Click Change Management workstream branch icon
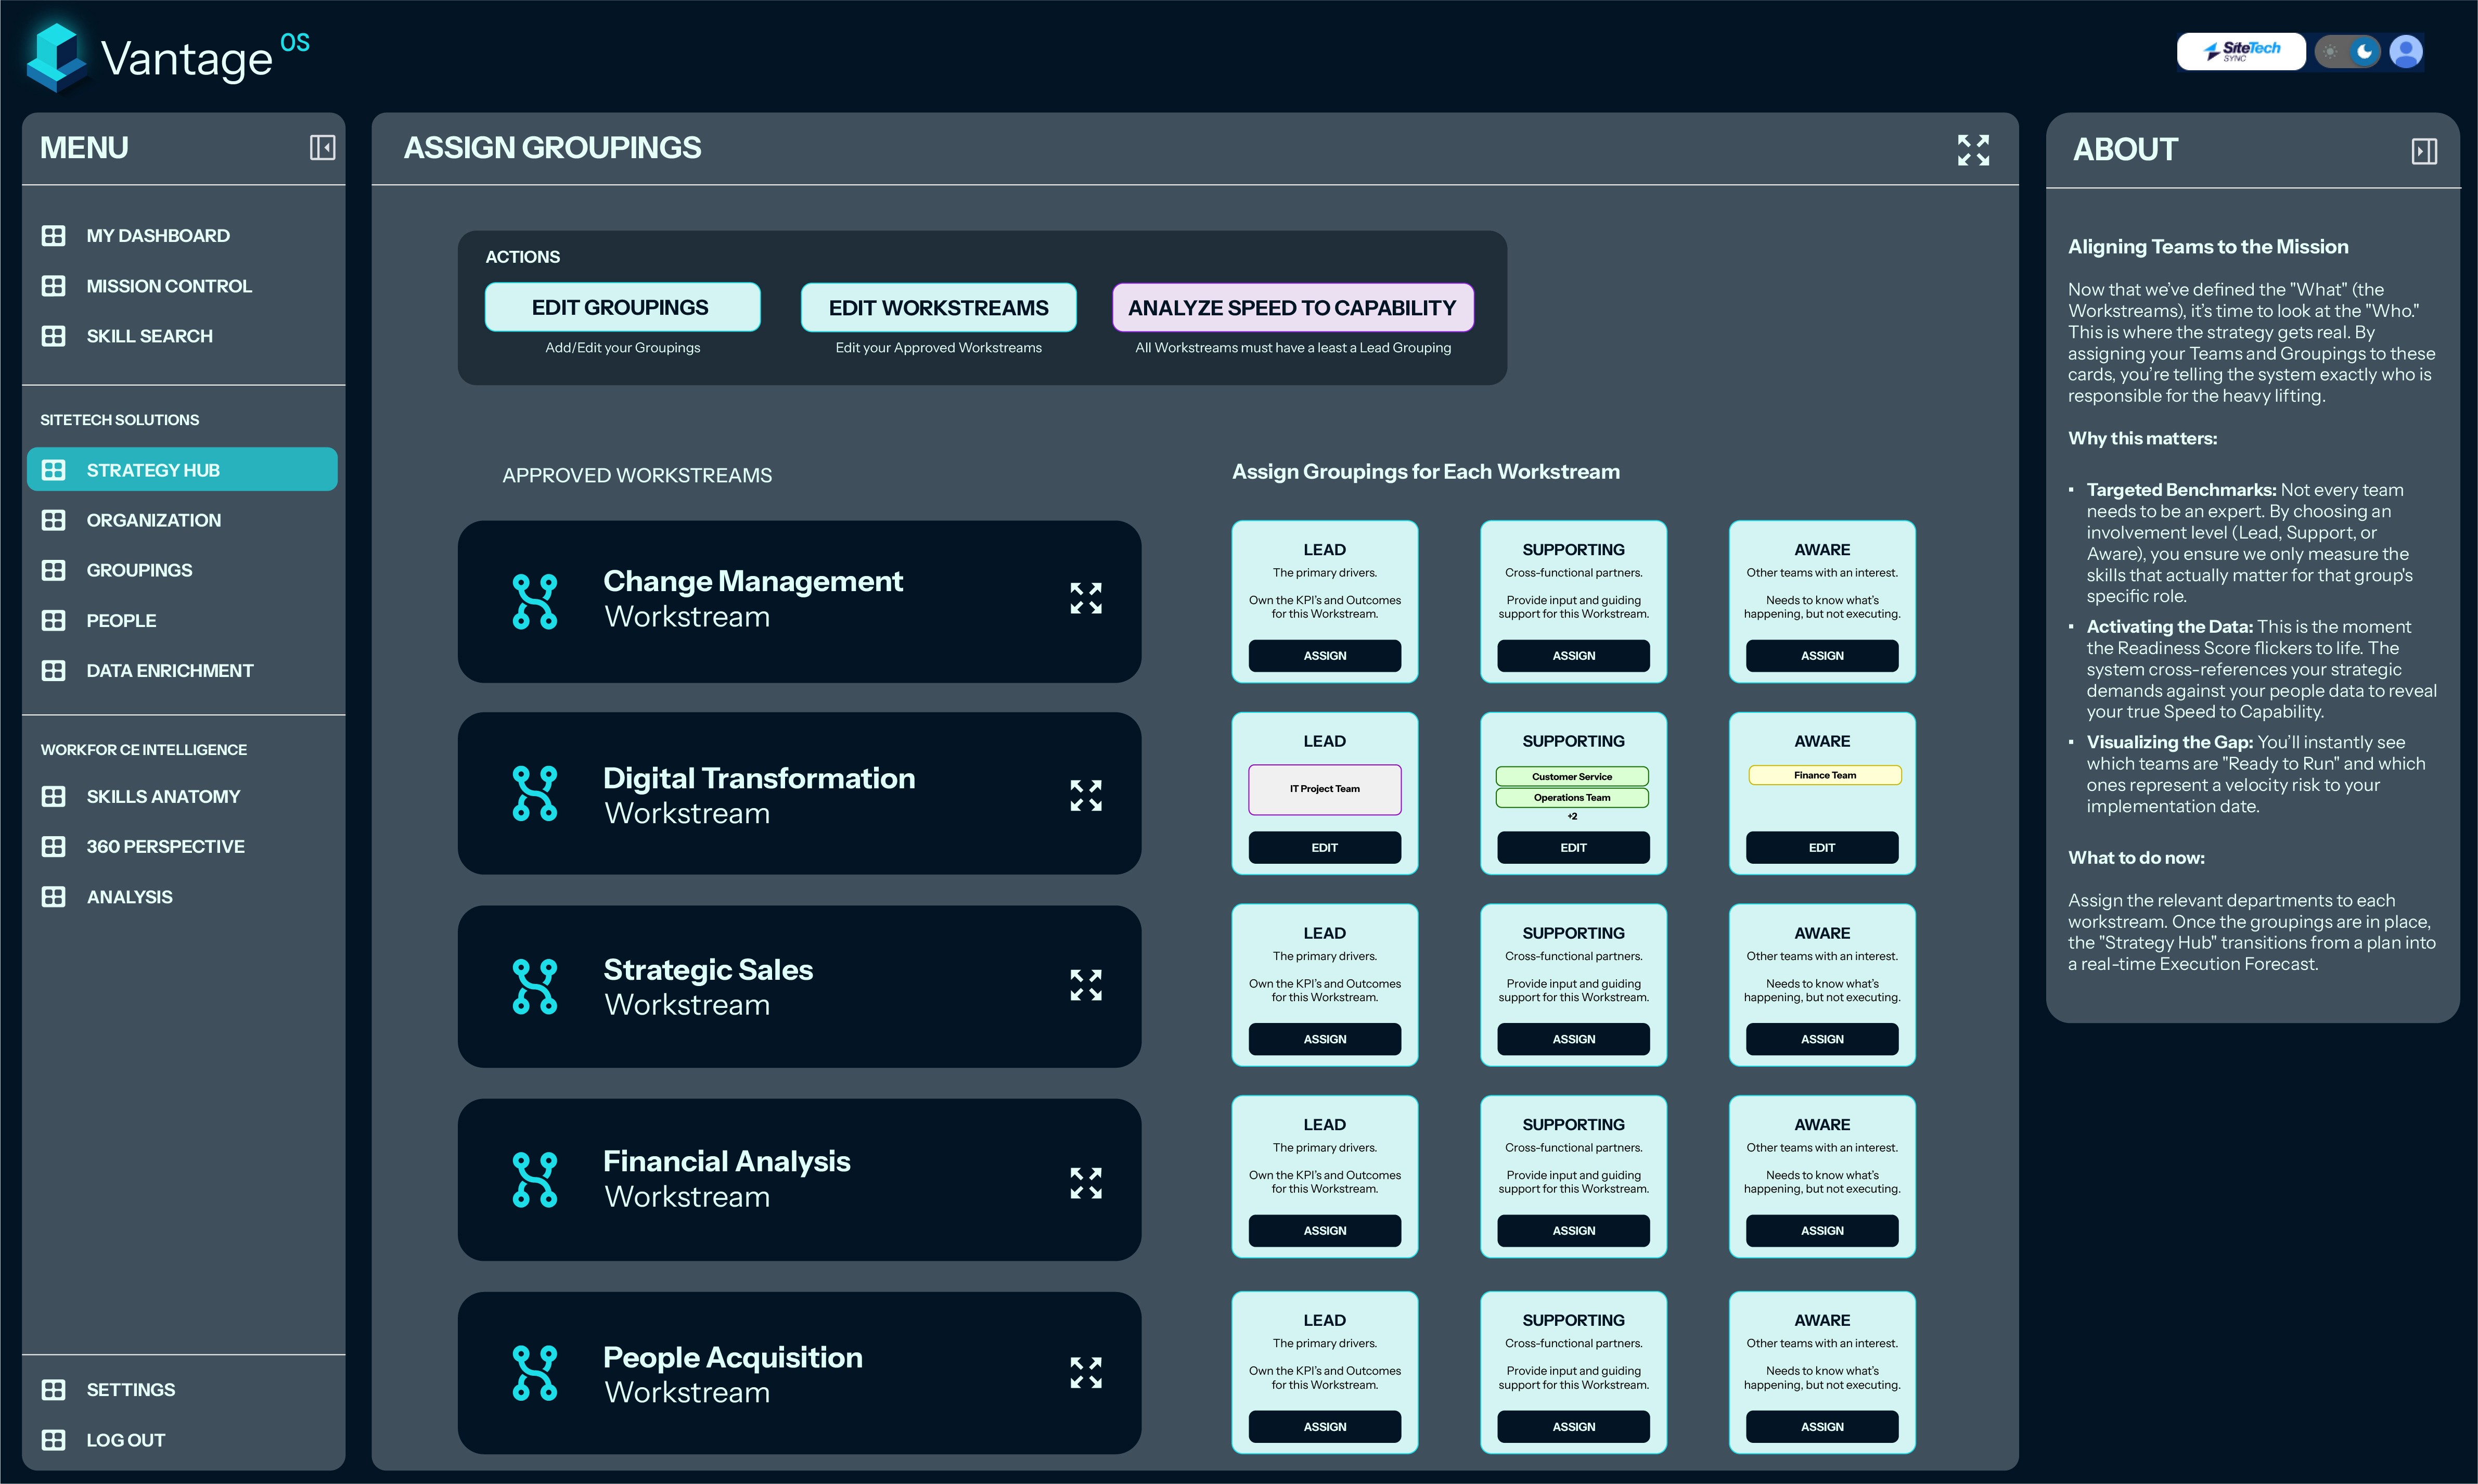 click(x=535, y=601)
